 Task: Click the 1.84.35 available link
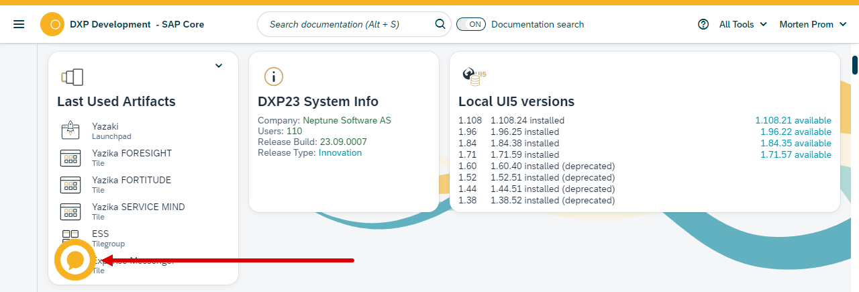(x=796, y=143)
